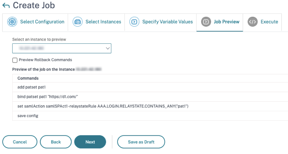Click the Next button
Image resolution: width=288 pixels, height=154 pixels.
click(90, 142)
